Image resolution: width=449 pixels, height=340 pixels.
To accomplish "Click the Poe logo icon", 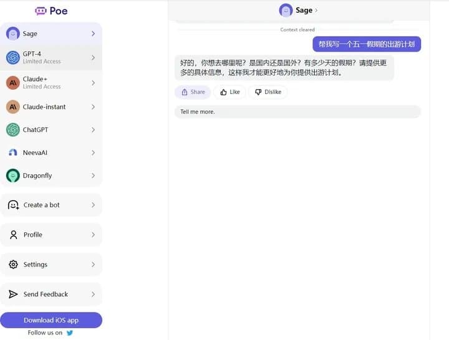I will 41,11.
